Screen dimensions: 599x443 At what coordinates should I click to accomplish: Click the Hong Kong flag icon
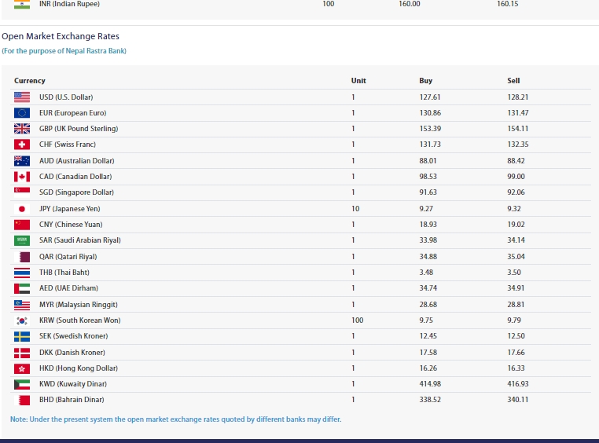pos(22,368)
